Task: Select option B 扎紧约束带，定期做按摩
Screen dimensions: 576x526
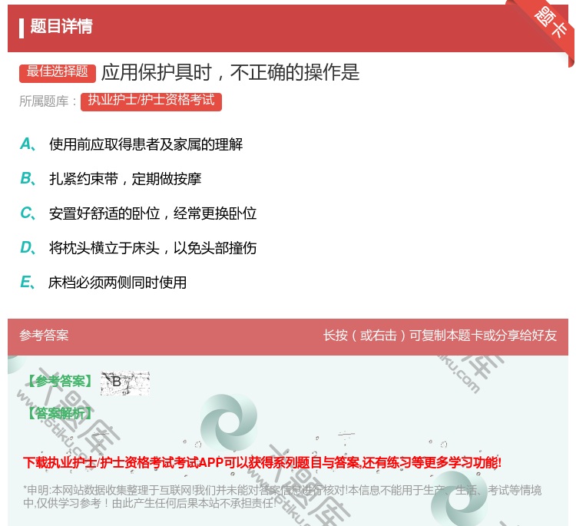Action: coord(111,179)
